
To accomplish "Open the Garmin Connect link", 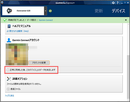I will (x=46, y=20).
